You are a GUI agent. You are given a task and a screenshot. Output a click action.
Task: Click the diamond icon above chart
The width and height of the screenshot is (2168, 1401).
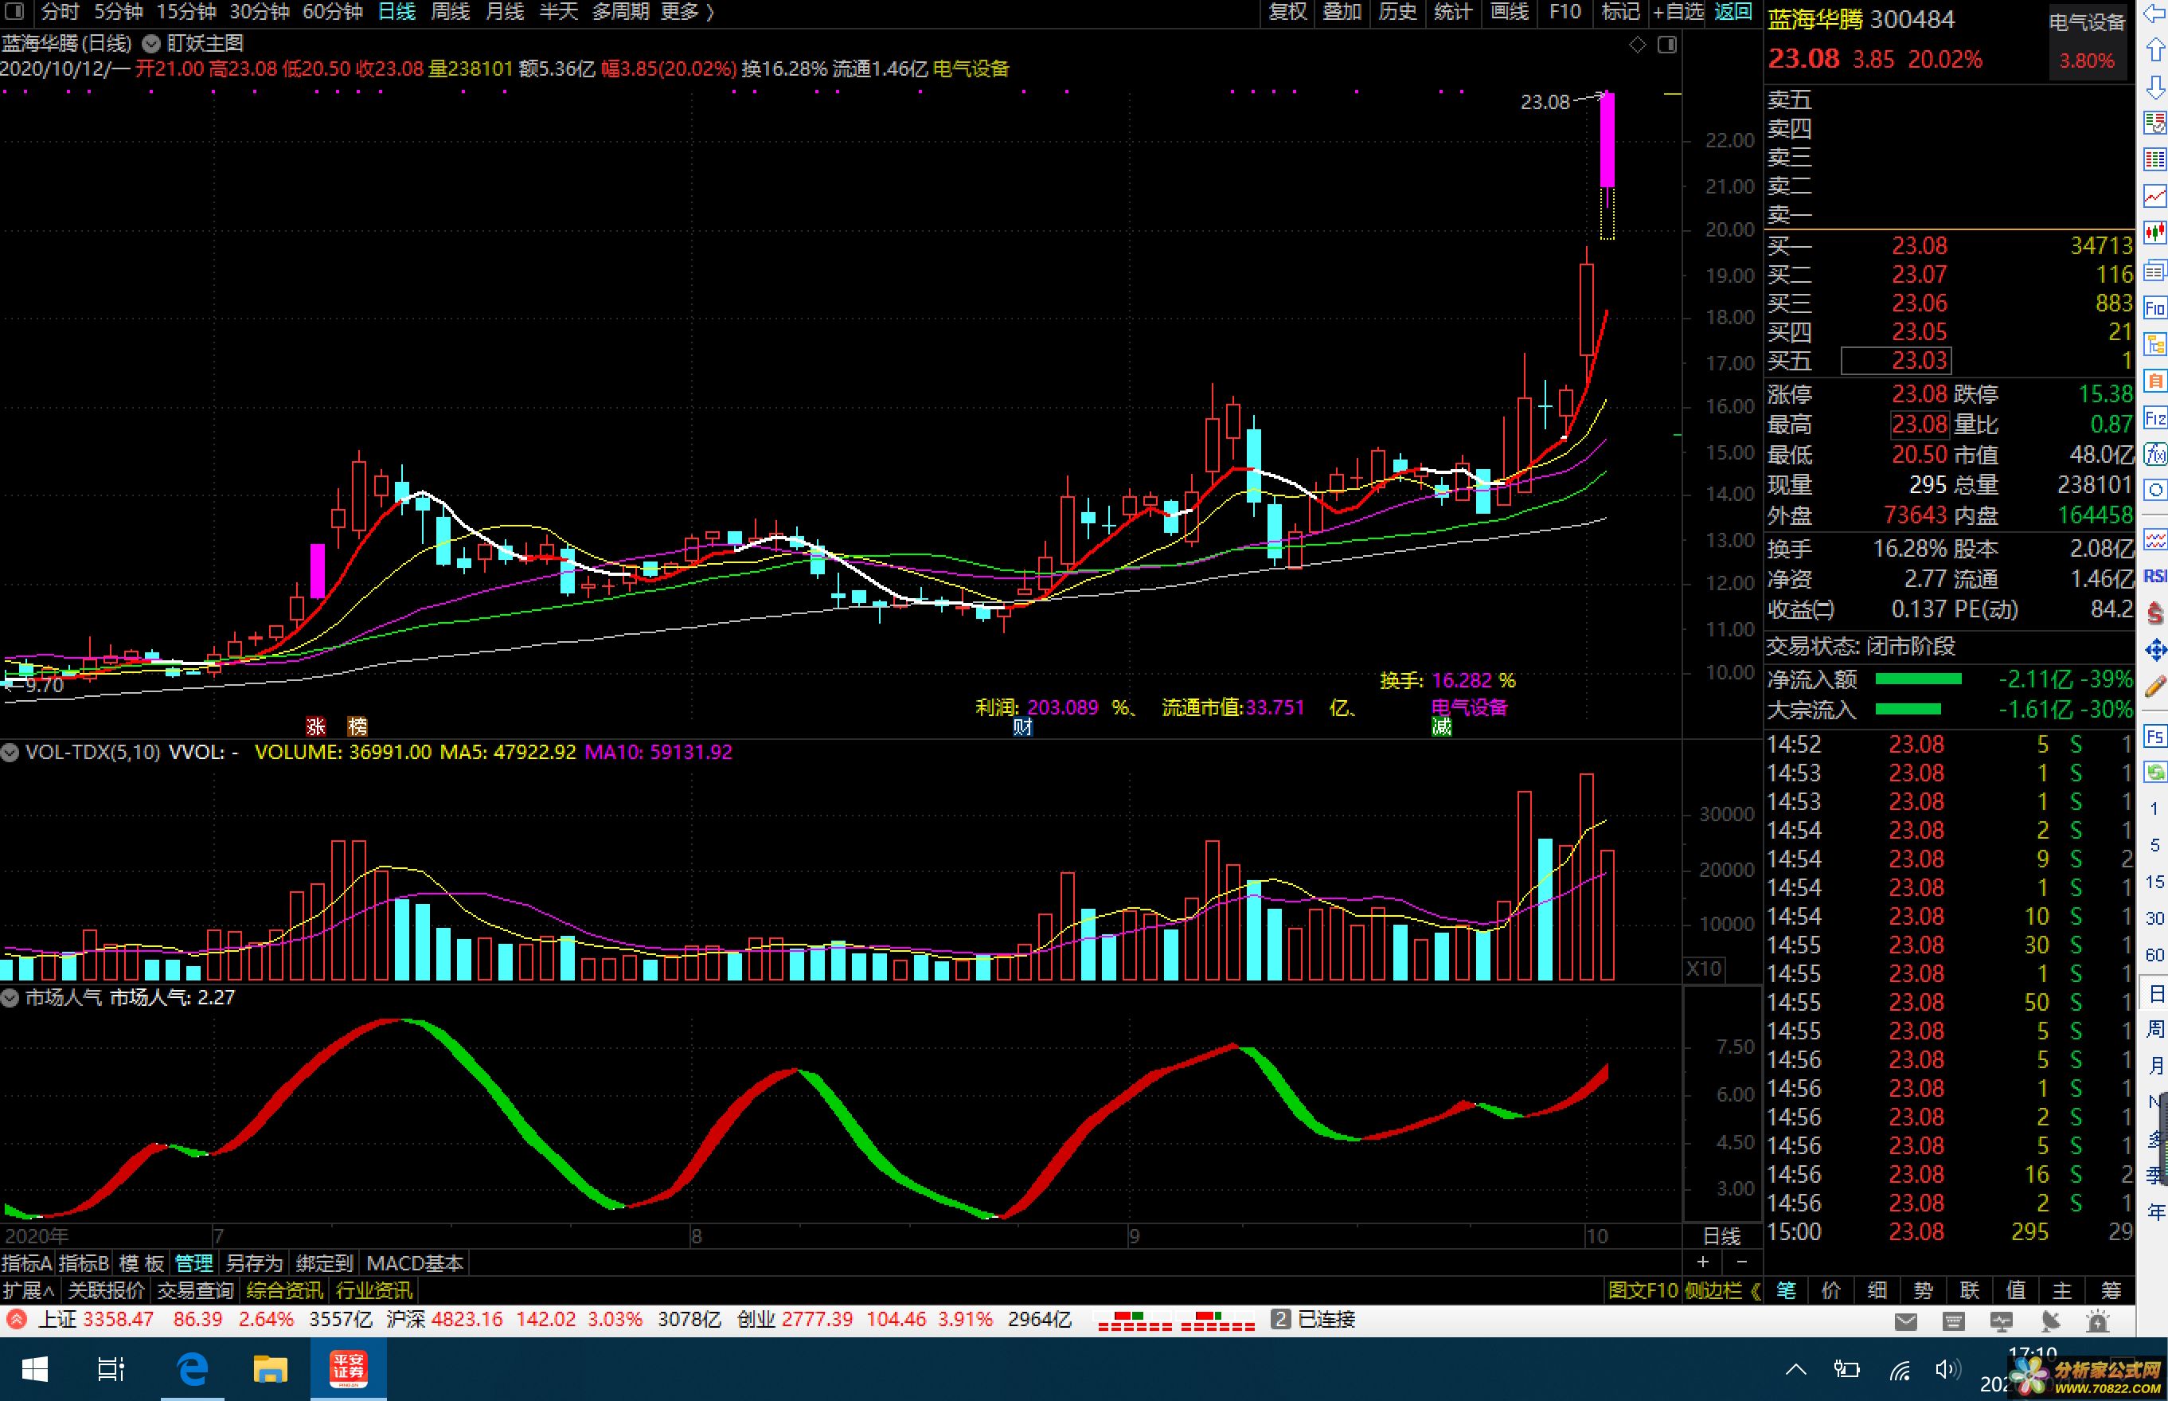[1637, 45]
